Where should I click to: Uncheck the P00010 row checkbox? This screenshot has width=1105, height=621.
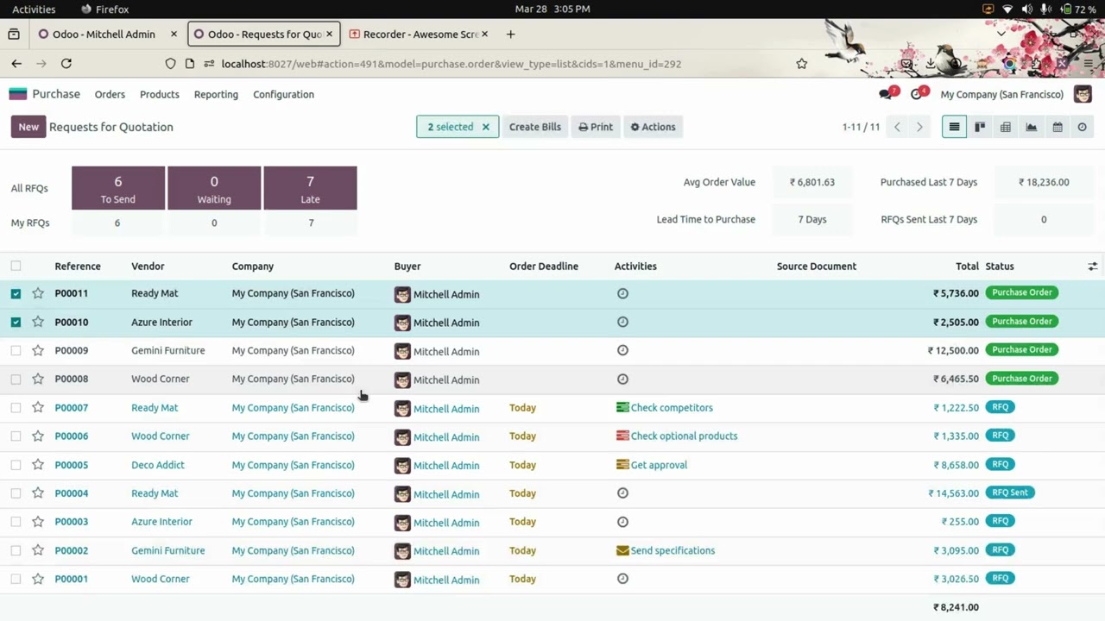click(x=16, y=322)
